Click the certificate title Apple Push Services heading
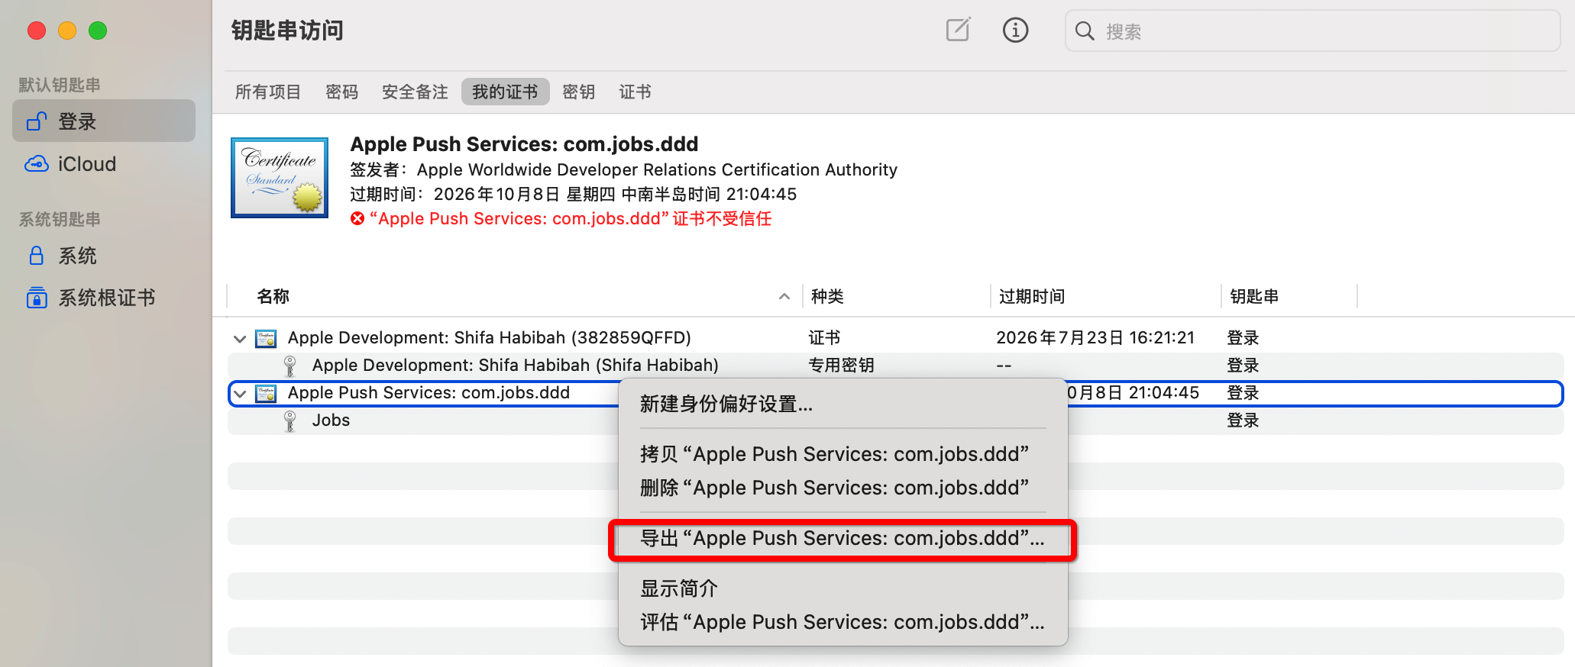 pos(524,144)
